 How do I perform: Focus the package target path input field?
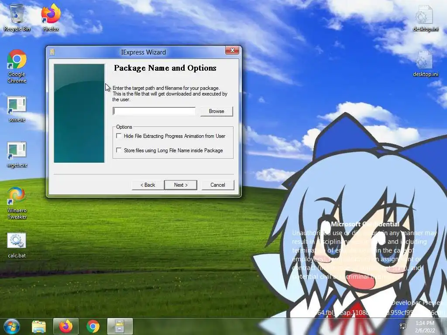point(154,111)
